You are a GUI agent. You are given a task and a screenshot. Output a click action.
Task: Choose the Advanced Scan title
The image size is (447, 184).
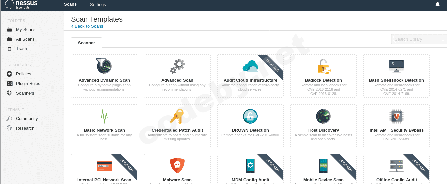[x=177, y=80]
